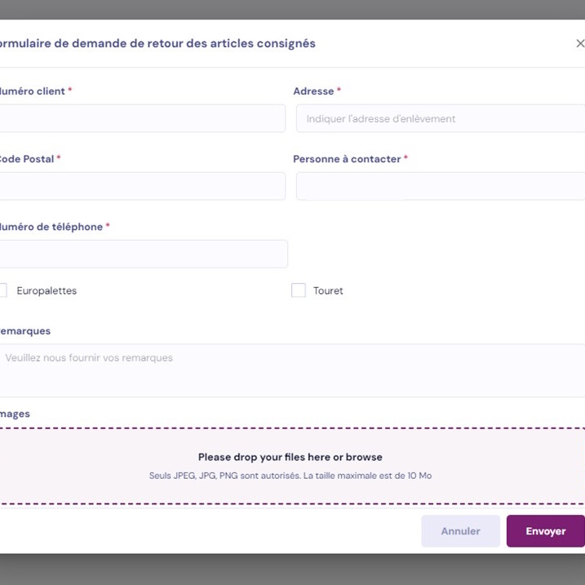This screenshot has width=585, height=585.
Task: Click the Adresse field label
Action: [313, 91]
